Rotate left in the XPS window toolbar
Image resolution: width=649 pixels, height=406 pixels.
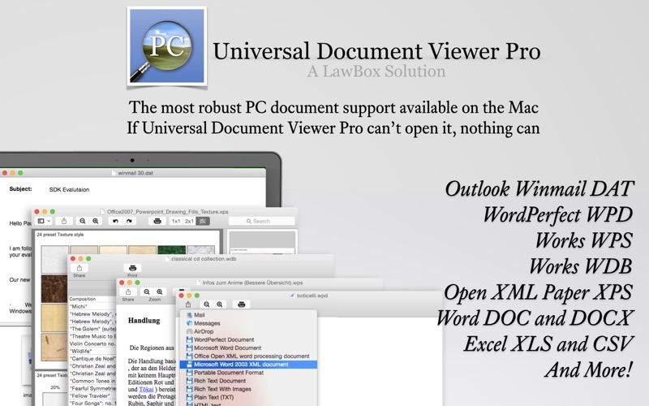[115, 221]
